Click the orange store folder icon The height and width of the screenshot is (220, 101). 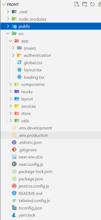(x=17, y=113)
